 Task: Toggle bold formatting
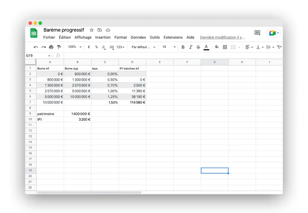[x=183, y=47]
